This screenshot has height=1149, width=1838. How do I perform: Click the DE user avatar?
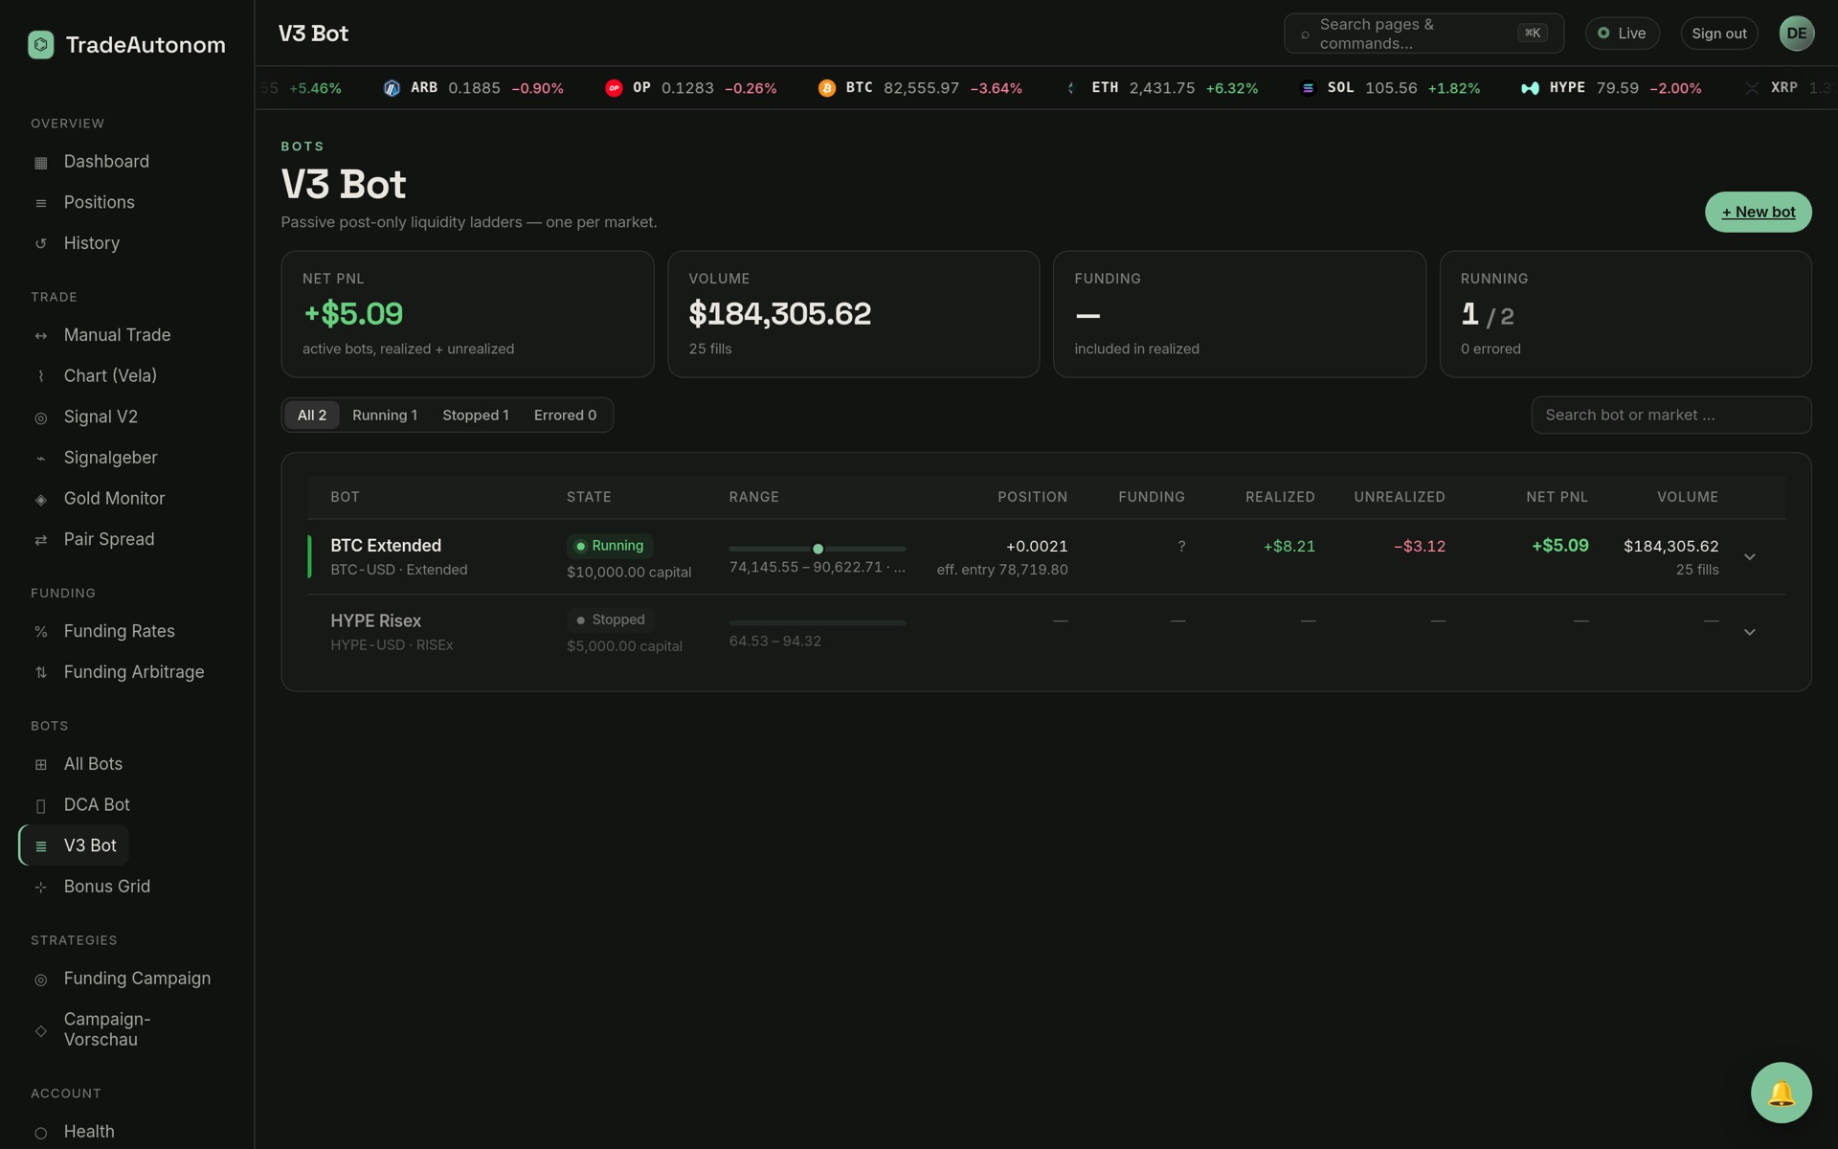pyautogui.click(x=1796, y=34)
